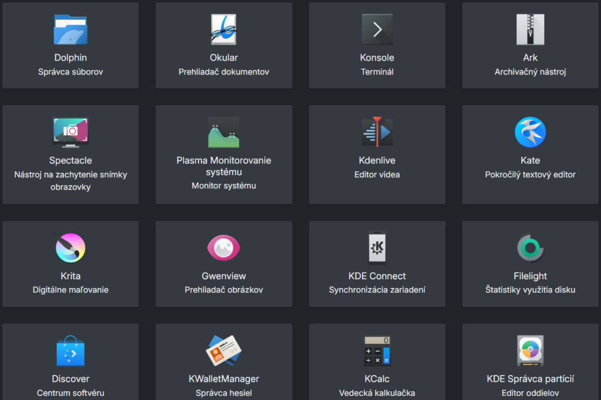Image resolution: width=601 pixels, height=400 pixels.
Task: Click the text 'Správca súborov'
Action: [x=70, y=72]
